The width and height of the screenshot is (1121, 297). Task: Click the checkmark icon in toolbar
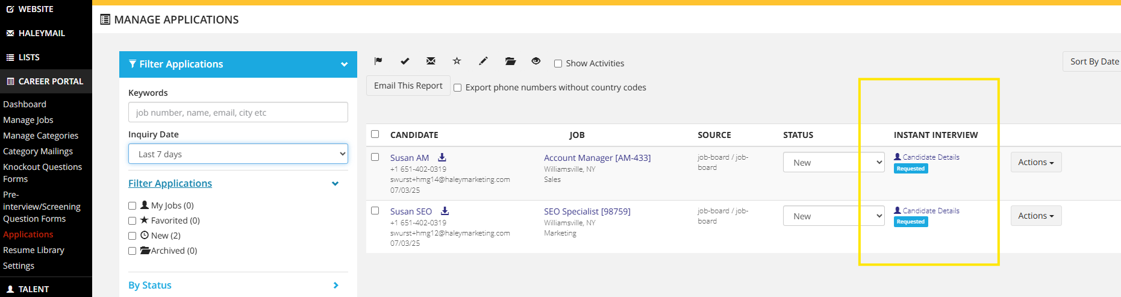(405, 61)
